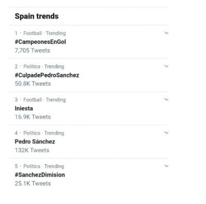Click the fifth trend's Politics · Trending label
The height and width of the screenshot is (204, 206).
[44, 166]
